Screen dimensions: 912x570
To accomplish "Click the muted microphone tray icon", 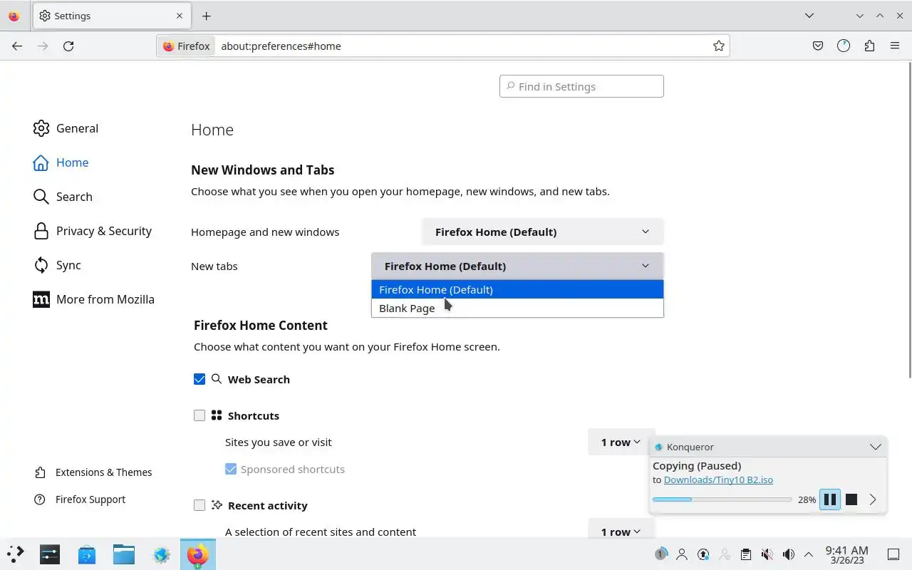I will (x=767, y=554).
